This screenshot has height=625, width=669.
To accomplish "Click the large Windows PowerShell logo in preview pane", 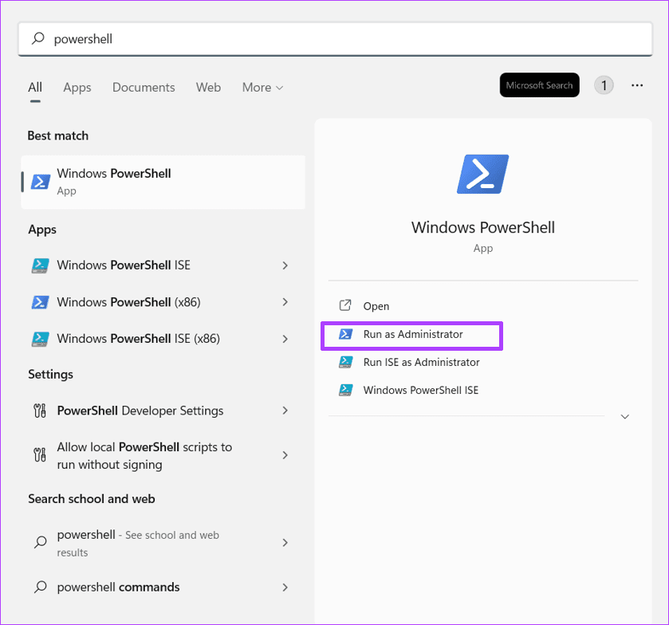I will point(483,174).
